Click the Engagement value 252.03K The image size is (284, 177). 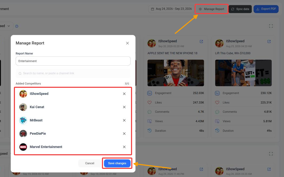(x=198, y=93)
